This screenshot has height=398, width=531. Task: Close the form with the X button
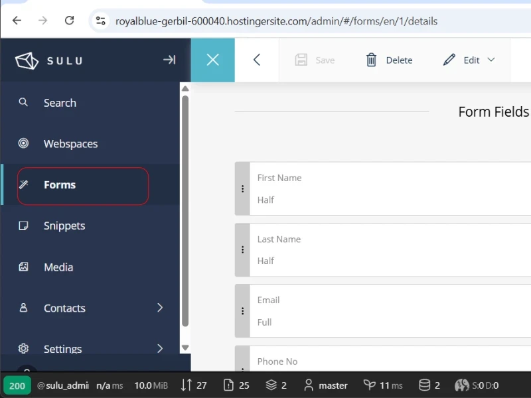pyautogui.click(x=212, y=60)
